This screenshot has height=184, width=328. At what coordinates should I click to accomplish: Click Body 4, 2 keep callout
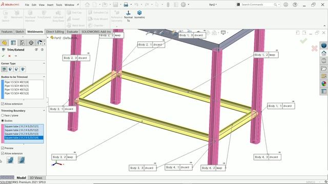[213, 168]
